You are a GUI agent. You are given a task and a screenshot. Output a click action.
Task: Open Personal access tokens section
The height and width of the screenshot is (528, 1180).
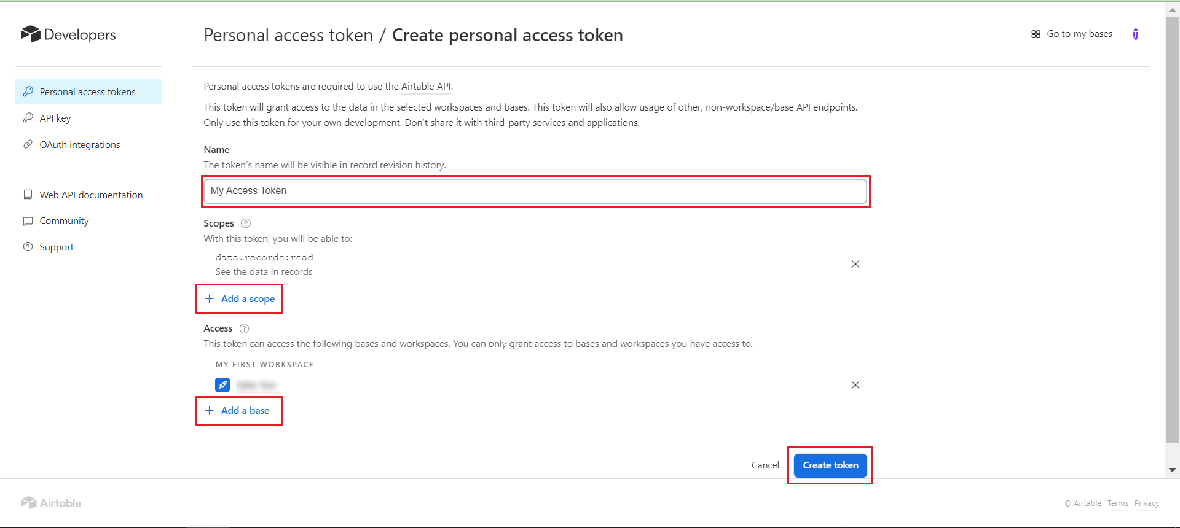(88, 92)
